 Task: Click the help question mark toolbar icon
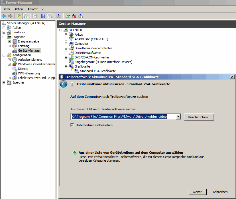43,16
